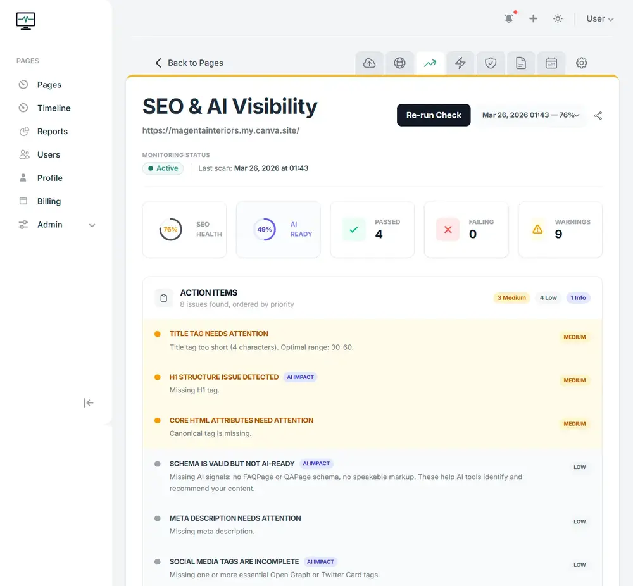The image size is (633, 586).
Task: Open the calendar scheduling icon
Action: 551,63
